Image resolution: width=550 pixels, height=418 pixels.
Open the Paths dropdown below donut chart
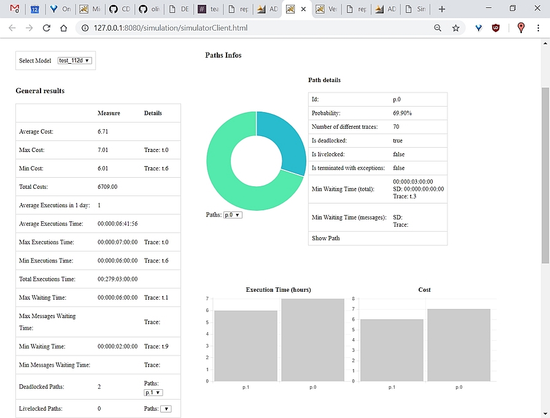pos(233,215)
